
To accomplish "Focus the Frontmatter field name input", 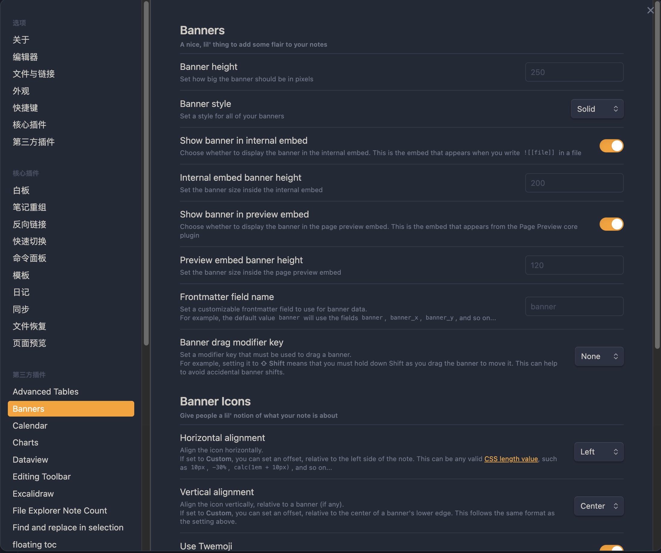I will (574, 306).
